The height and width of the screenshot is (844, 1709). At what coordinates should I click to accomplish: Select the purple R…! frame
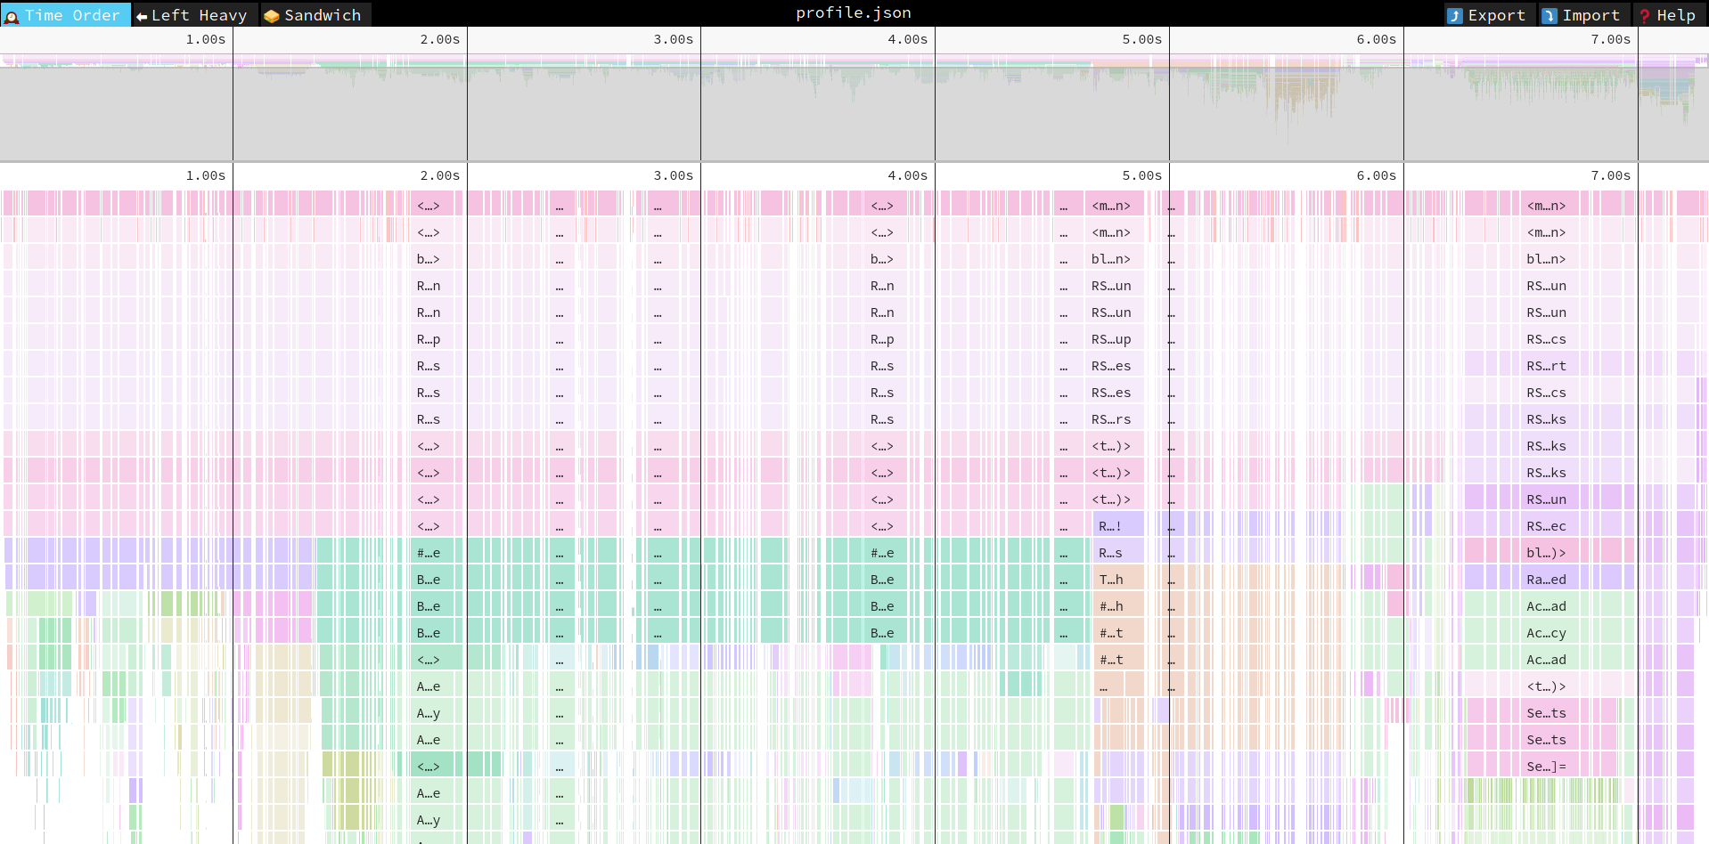pyautogui.click(x=1111, y=526)
